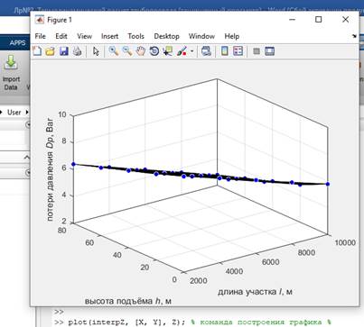Open the Insert menu
This screenshot has width=364, height=327.
click(x=109, y=36)
